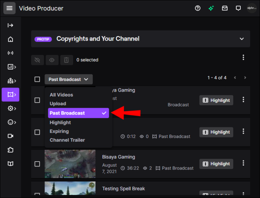
Task: Click the Testing Spell Break title
Action: [124, 189]
